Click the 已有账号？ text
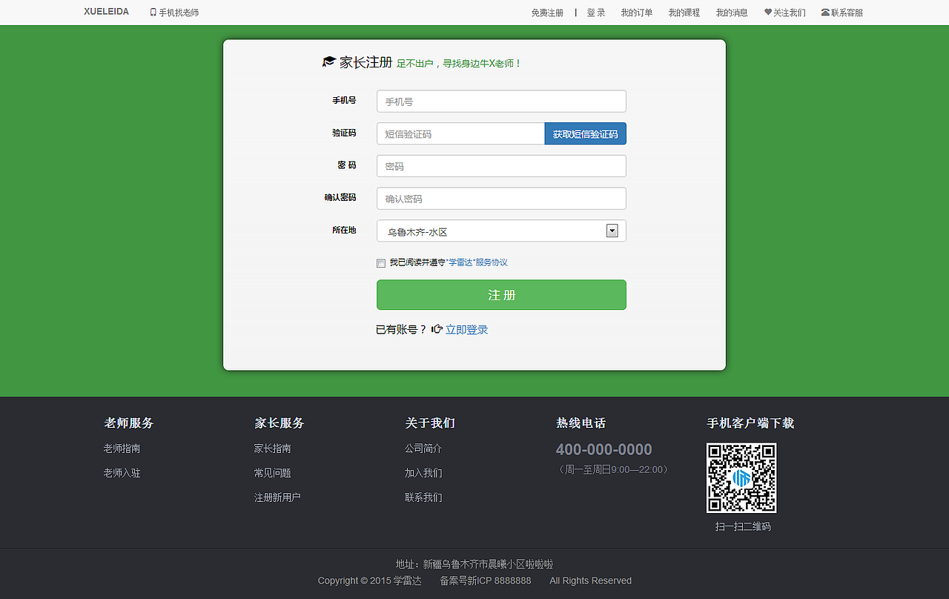This screenshot has width=949, height=599. [401, 330]
